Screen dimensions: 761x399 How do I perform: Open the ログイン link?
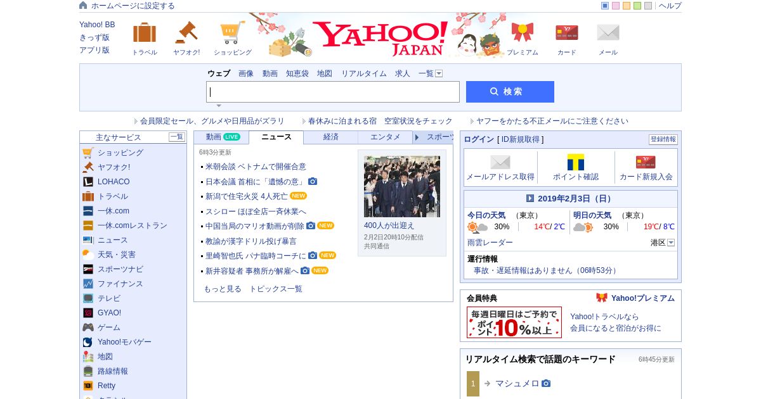pyautogui.click(x=479, y=139)
